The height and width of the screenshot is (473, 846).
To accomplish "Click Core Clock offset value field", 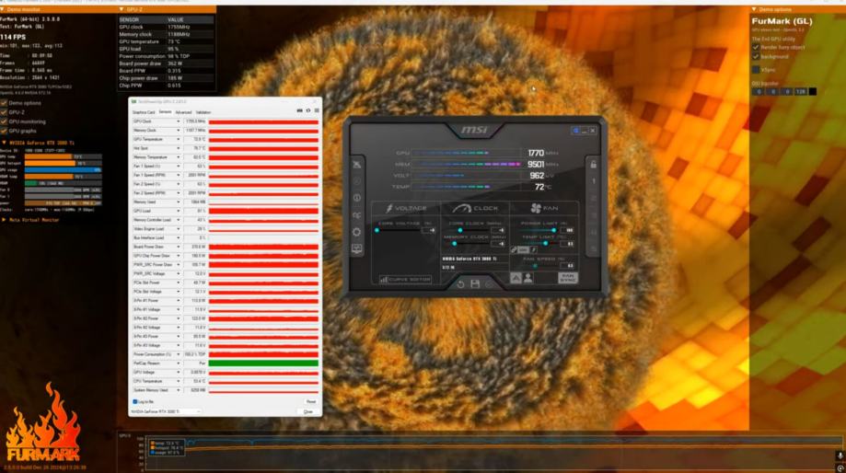I will click(498, 230).
